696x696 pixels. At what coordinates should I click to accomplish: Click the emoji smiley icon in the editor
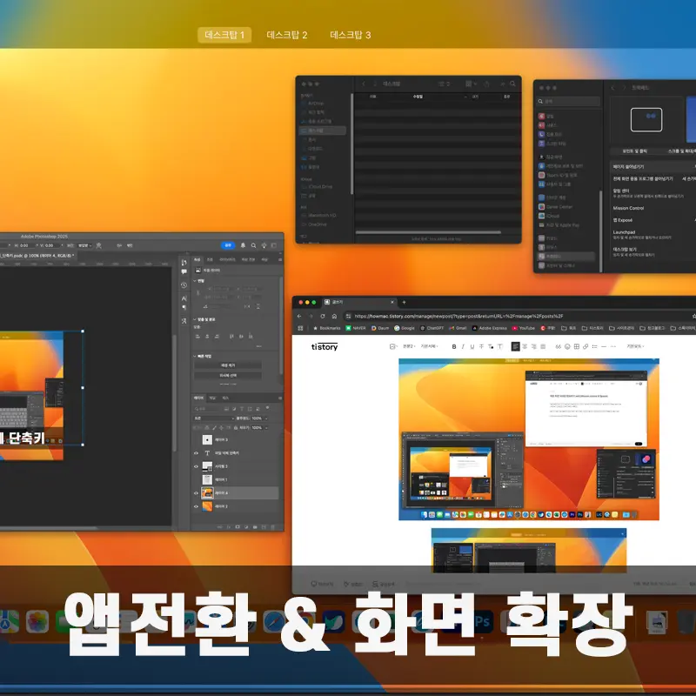pyautogui.click(x=566, y=346)
